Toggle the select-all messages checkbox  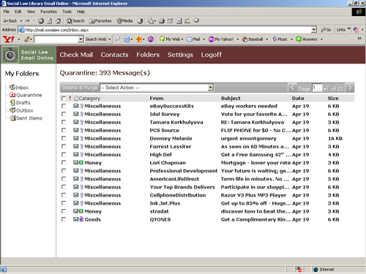64,99
